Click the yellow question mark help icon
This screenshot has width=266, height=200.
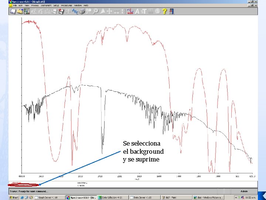[164, 11]
